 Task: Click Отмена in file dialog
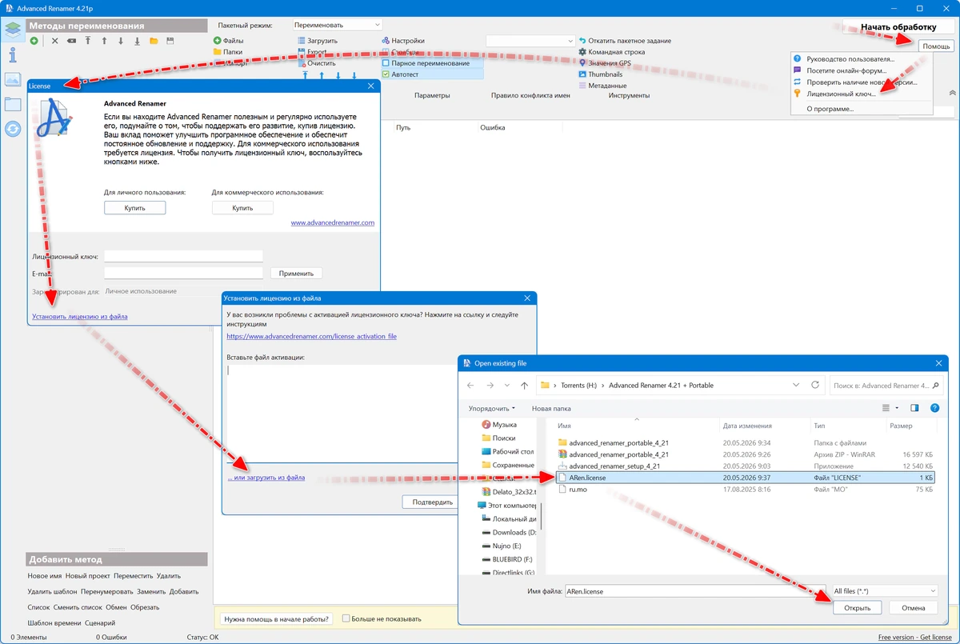tap(913, 608)
